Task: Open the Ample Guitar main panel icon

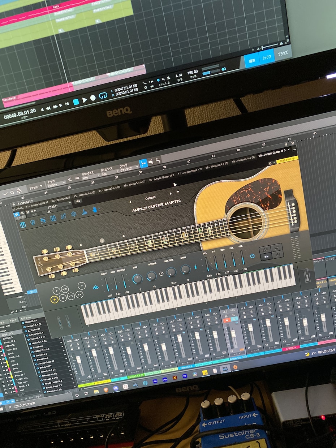Action: point(23,225)
